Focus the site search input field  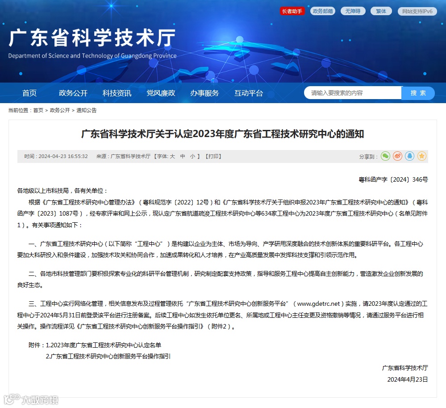pyautogui.click(x=353, y=93)
